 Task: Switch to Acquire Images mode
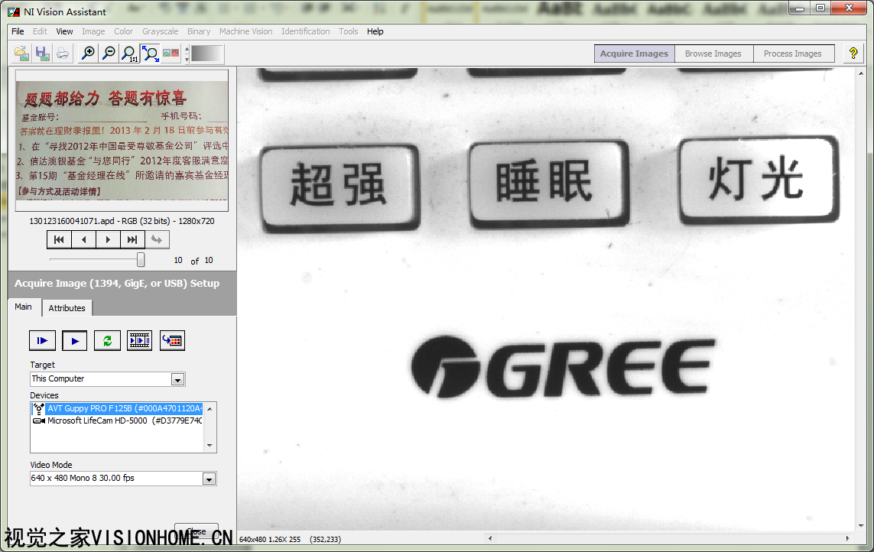[635, 54]
